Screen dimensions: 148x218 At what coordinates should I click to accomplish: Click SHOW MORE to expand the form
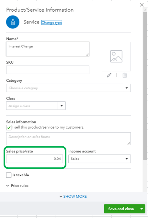coord(73,196)
